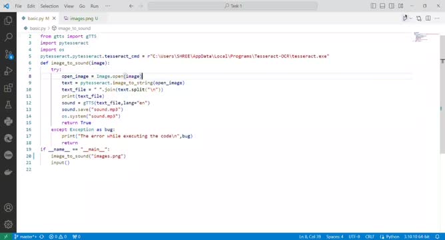Open remote window button in status bar
The width and height of the screenshot is (445, 240).
6,237
